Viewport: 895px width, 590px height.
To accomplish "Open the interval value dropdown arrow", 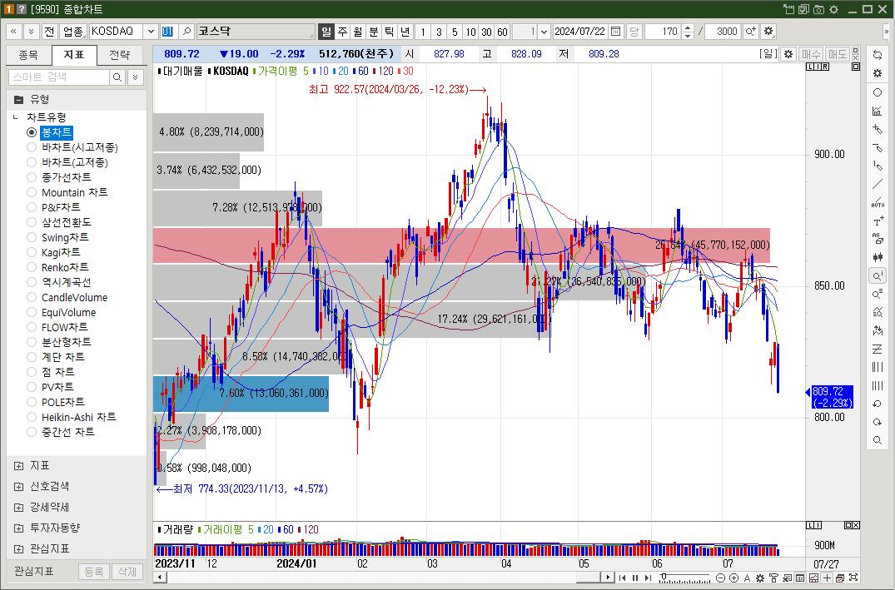I will [544, 32].
